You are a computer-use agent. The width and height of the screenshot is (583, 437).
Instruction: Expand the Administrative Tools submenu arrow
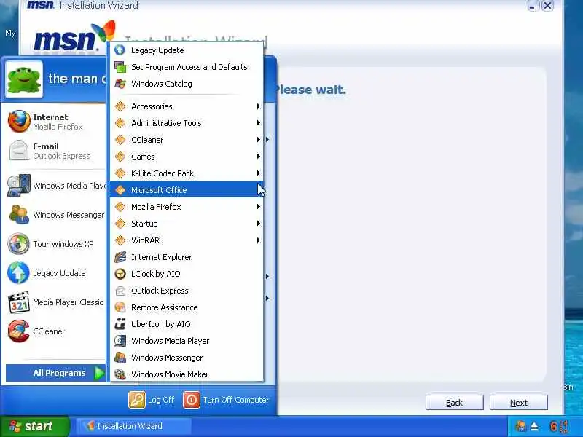[259, 123]
